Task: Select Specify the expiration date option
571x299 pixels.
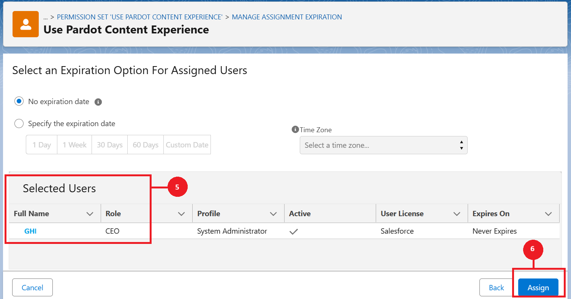Action: click(19, 123)
